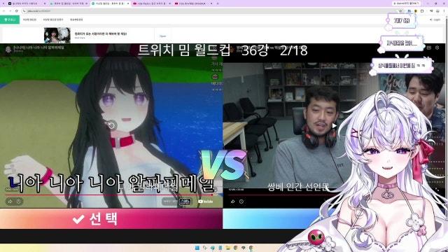Click the Open button in the ad banner
This screenshot has height=252, width=448.
[x=163, y=36]
